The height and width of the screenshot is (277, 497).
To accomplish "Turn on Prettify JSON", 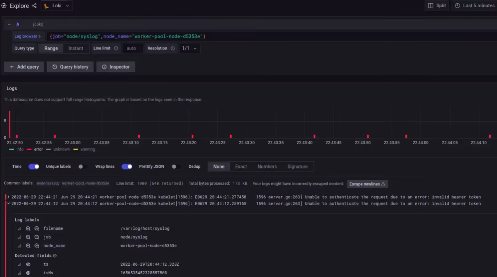I will [x=176, y=166].
